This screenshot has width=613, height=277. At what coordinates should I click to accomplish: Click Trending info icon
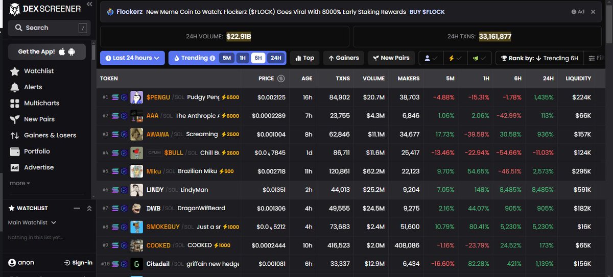tap(212, 58)
